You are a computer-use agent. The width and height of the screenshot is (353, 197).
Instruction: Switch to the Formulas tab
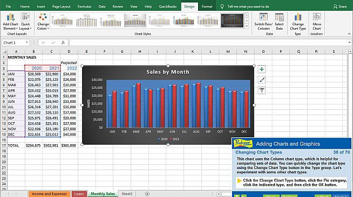click(x=84, y=6)
